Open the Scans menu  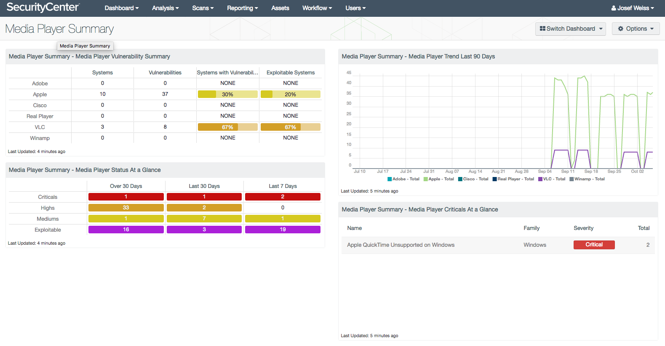[203, 8]
